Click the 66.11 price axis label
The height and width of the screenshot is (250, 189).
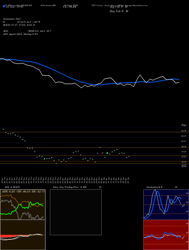(184, 136)
